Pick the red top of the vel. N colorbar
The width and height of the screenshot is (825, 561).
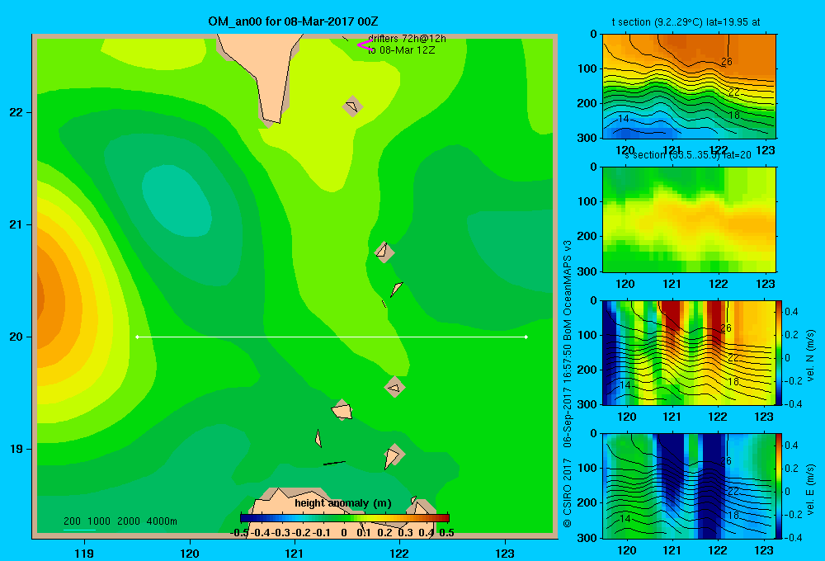click(780, 305)
